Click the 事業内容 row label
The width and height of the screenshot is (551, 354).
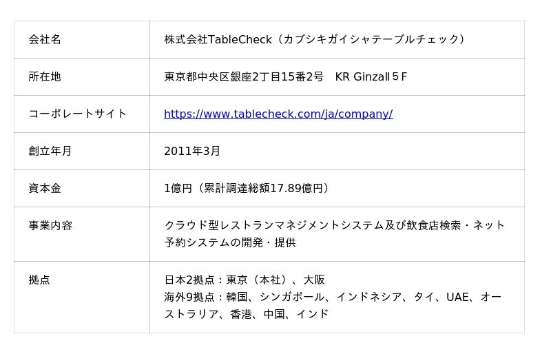(x=50, y=225)
